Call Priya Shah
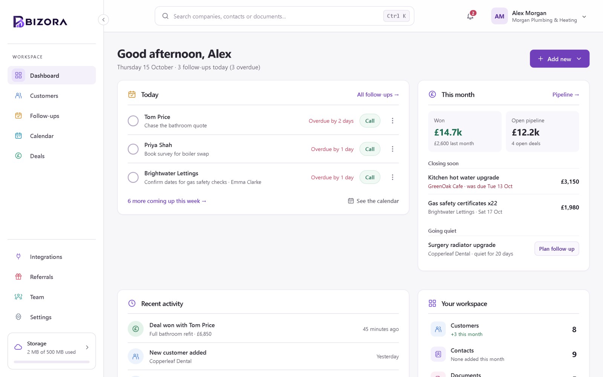 [370, 149]
